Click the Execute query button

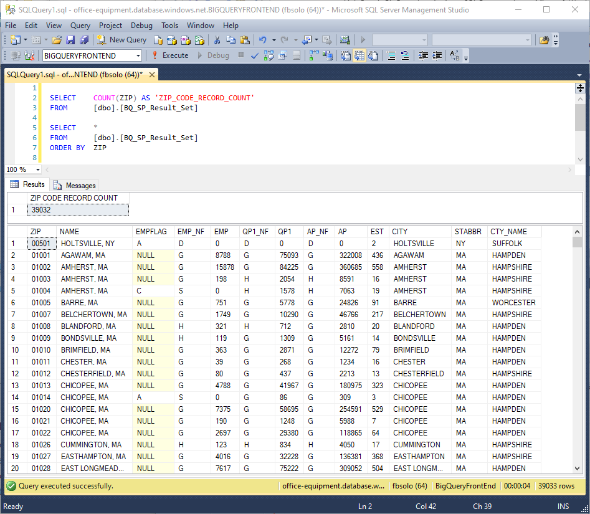point(169,55)
